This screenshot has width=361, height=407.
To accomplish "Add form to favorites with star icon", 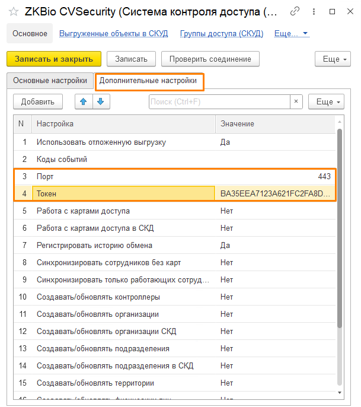I will tap(13, 12).
